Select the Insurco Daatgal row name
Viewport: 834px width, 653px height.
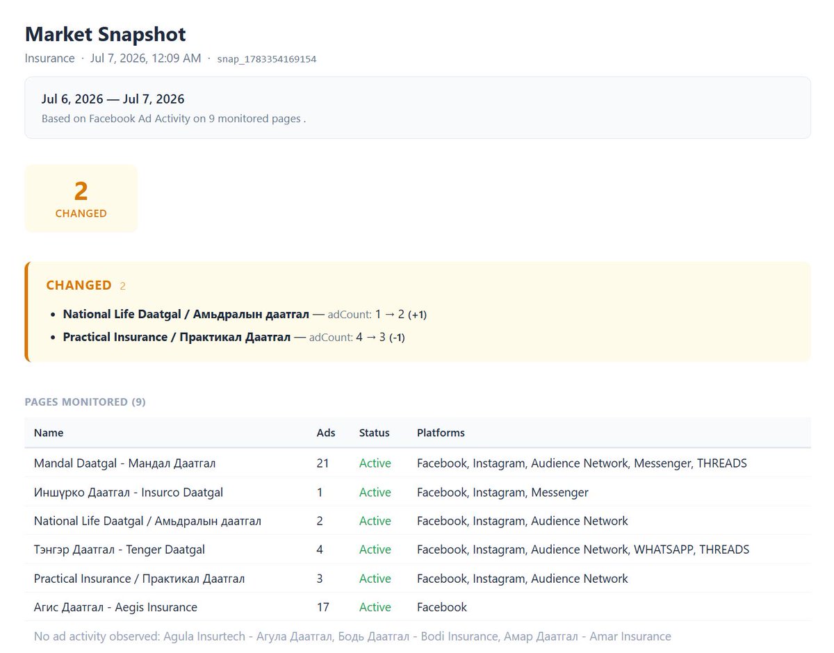[129, 493]
